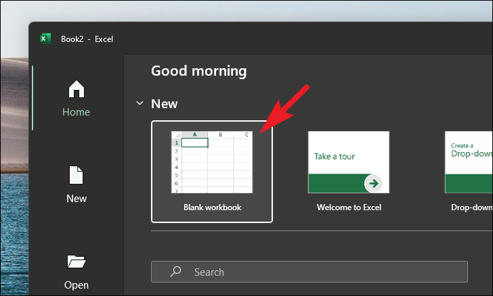
Task: Collapse the New templates section
Action: click(x=140, y=103)
